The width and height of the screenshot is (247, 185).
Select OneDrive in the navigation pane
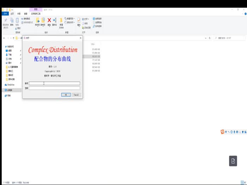(10, 85)
